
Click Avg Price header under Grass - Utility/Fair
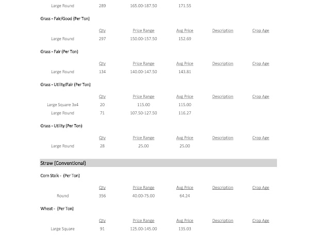pyautogui.click(x=185, y=97)
